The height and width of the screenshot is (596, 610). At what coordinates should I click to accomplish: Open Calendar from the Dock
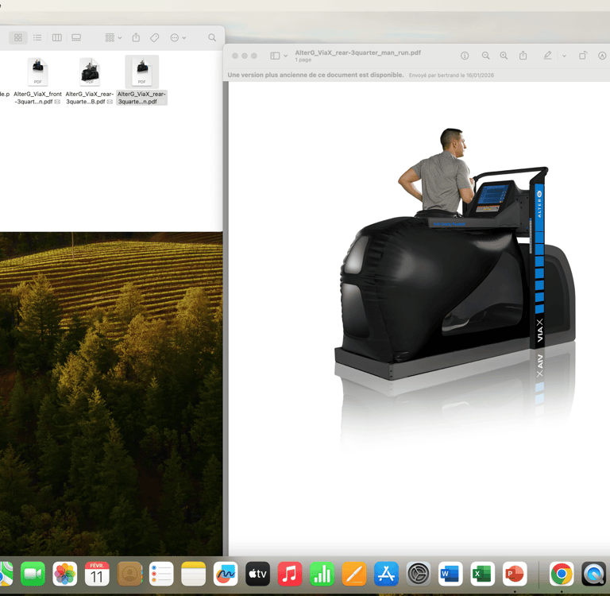point(97,574)
